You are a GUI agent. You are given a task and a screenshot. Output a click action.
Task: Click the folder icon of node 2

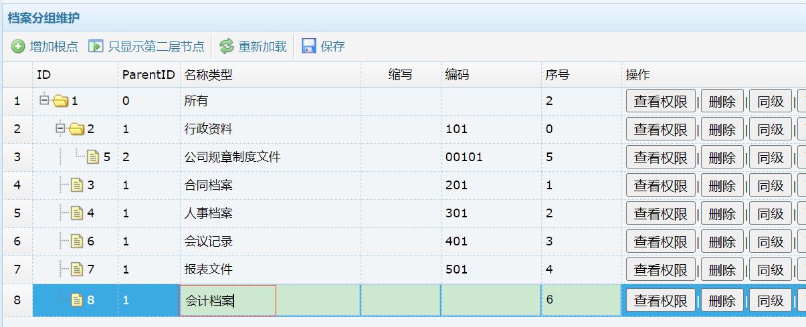(77, 129)
